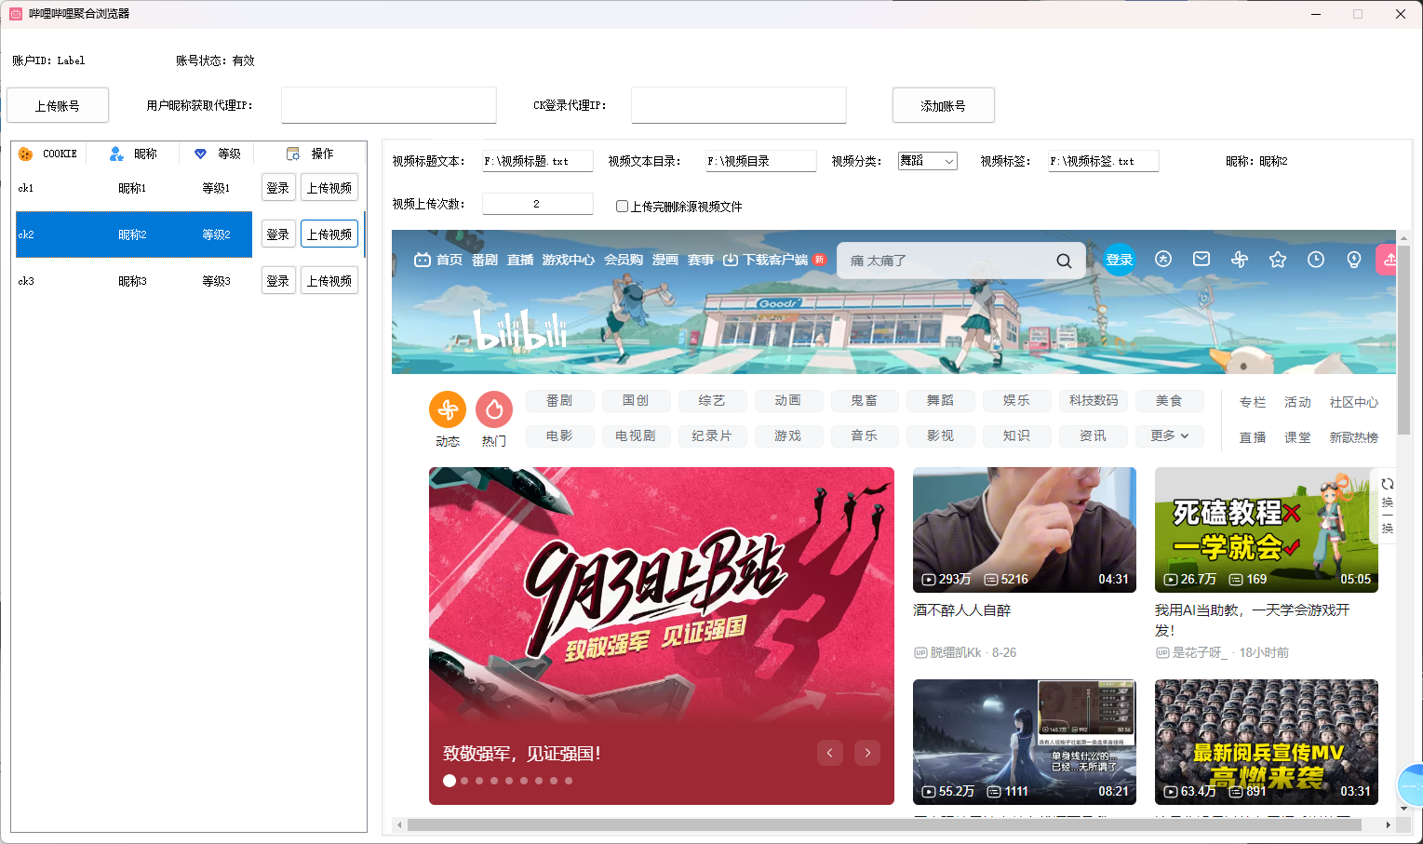Click the 换一换 refresh icon
Image resolution: width=1423 pixels, height=844 pixels.
[1387, 485]
